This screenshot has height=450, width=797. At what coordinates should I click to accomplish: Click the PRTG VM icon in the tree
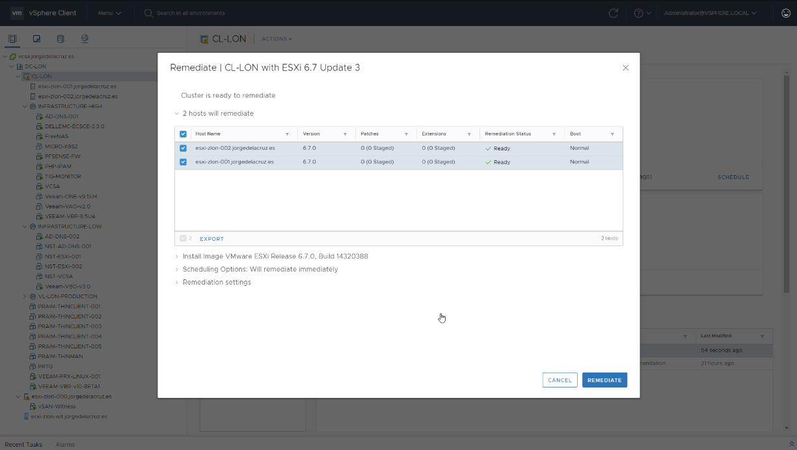coord(33,367)
